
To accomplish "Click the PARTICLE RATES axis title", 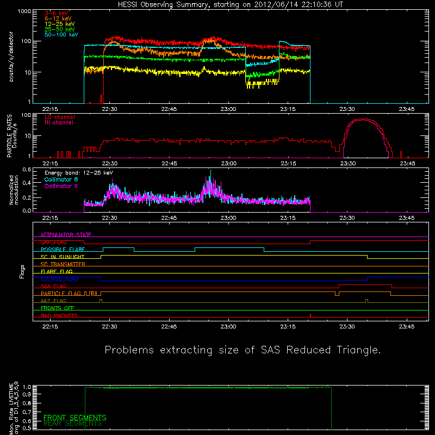I will [x=9, y=136].
